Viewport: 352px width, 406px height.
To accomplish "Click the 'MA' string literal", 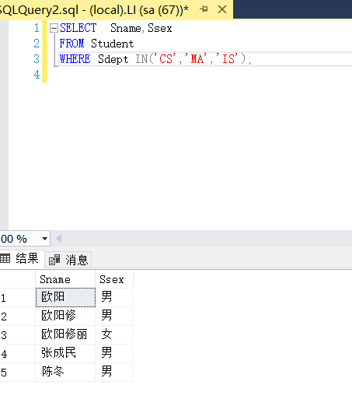I will click(196, 59).
